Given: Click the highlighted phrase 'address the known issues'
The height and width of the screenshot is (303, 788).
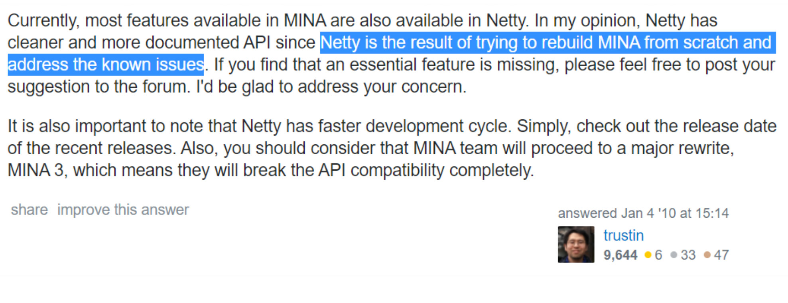Looking at the screenshot, I should pyautogui.click(x=106, y=65).
